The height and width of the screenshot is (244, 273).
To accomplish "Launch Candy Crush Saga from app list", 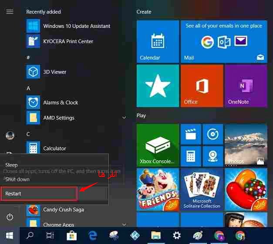I will point(55,210).
